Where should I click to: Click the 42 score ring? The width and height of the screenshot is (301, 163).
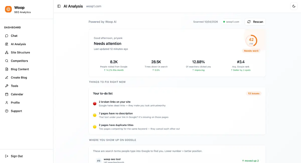pyautogui.click(x=251, y=40)
